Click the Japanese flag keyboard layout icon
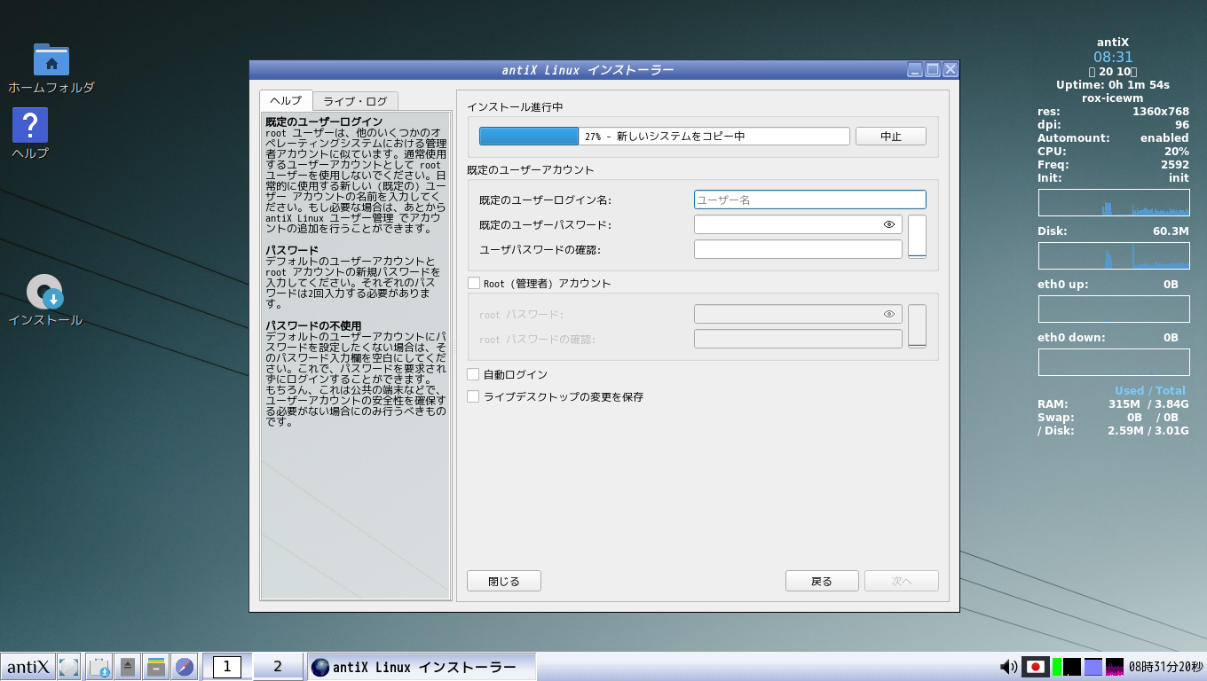1207x681 pixels. pyautogui.click(x=1035, y=667)
